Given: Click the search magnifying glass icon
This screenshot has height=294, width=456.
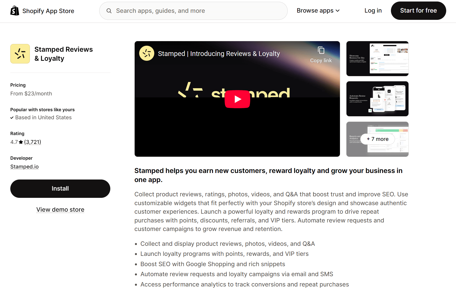Looking at the screenshot, I should pos(109,11).
